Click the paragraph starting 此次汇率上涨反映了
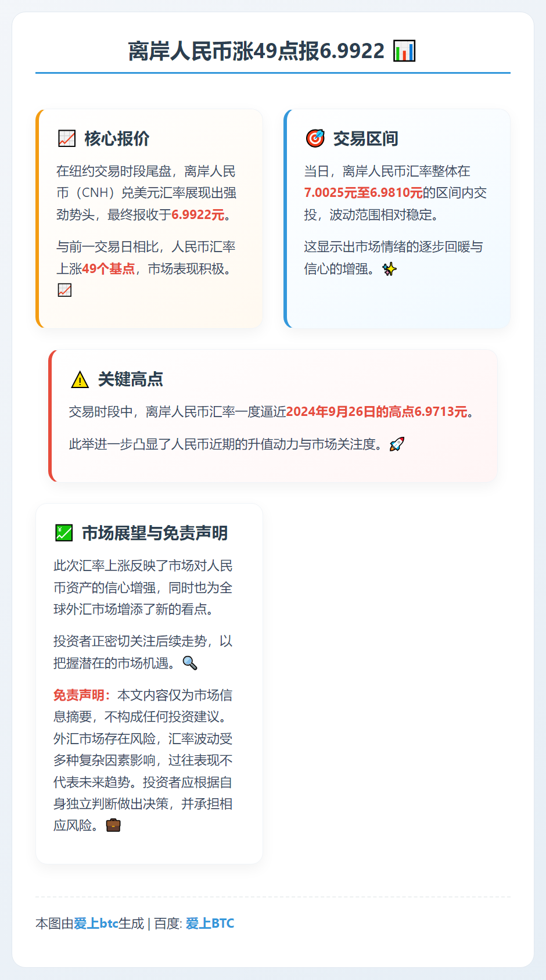 click(143, 587)
